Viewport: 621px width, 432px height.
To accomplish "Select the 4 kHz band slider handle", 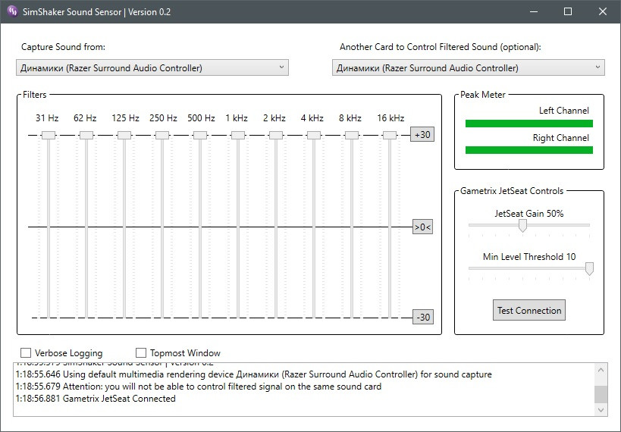I will coord(314,135).
